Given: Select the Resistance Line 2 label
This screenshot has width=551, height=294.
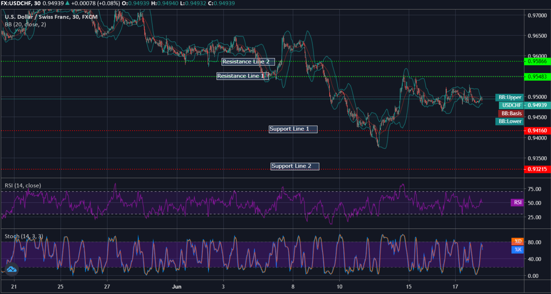Looking at the screenshot, I should tap(248, 62).
